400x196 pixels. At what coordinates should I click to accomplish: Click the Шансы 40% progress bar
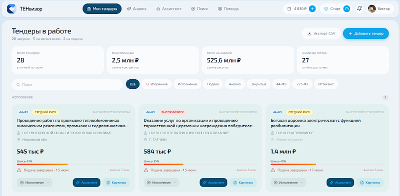pos(327,165)
